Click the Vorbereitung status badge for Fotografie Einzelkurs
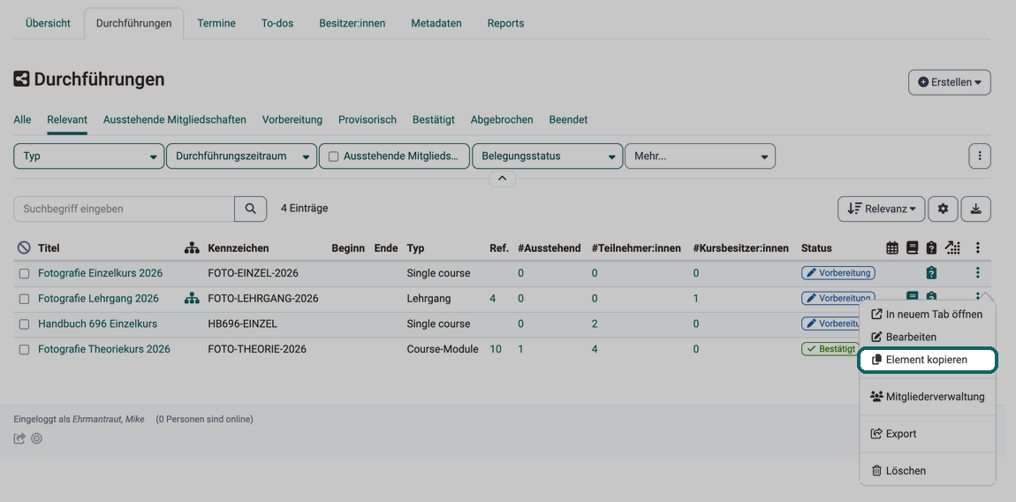Screen dimensions: 1016x502 [x=838, y=273]
